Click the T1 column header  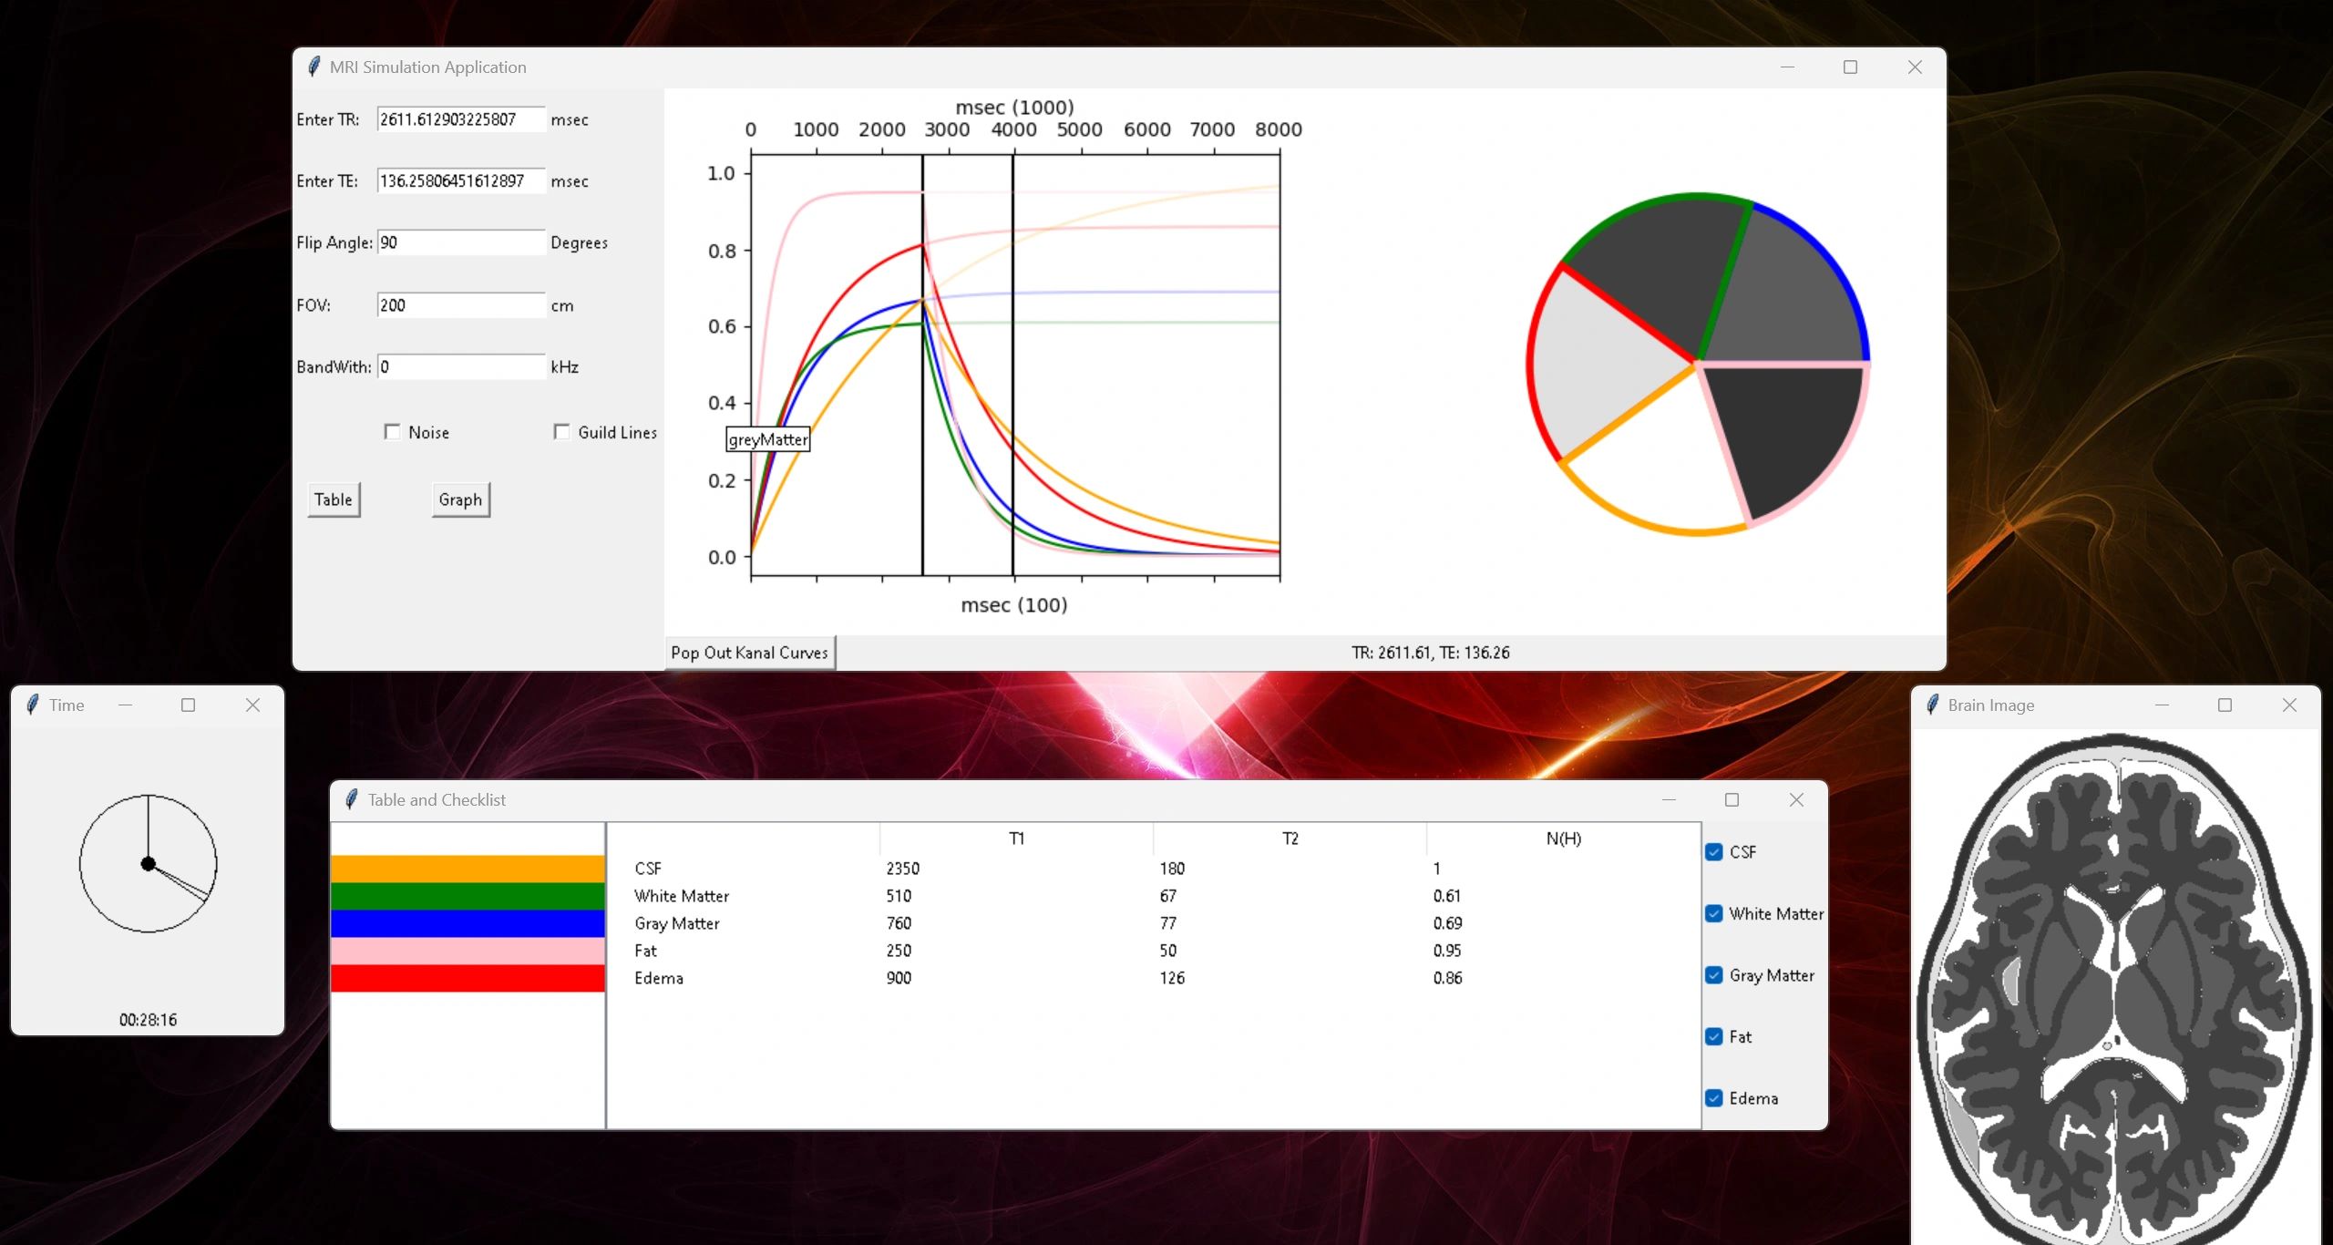[1016, 839]
